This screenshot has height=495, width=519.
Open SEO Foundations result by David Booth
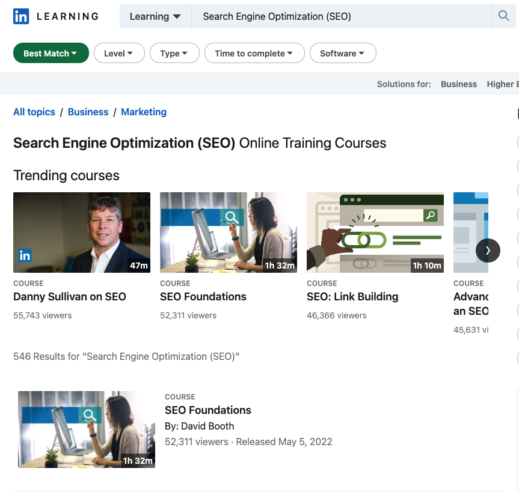pyautogui.click(x=208, y=410)
